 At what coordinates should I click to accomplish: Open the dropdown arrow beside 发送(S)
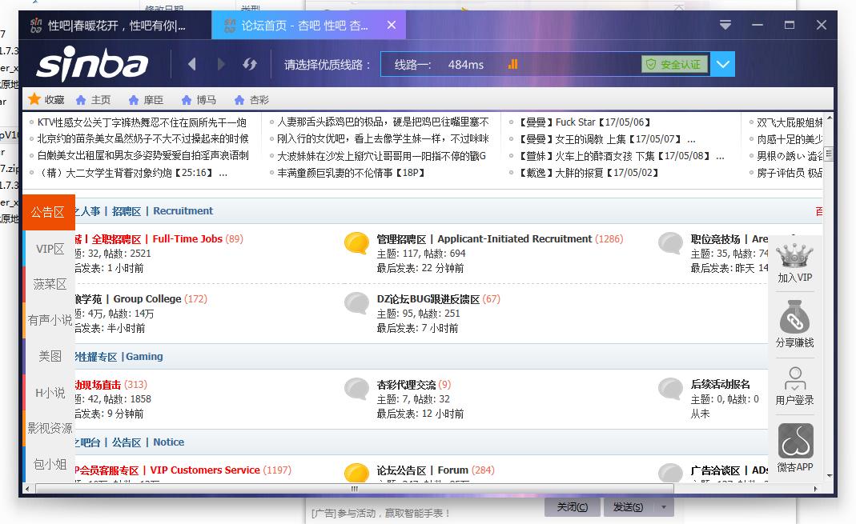[x=664, y=506]
